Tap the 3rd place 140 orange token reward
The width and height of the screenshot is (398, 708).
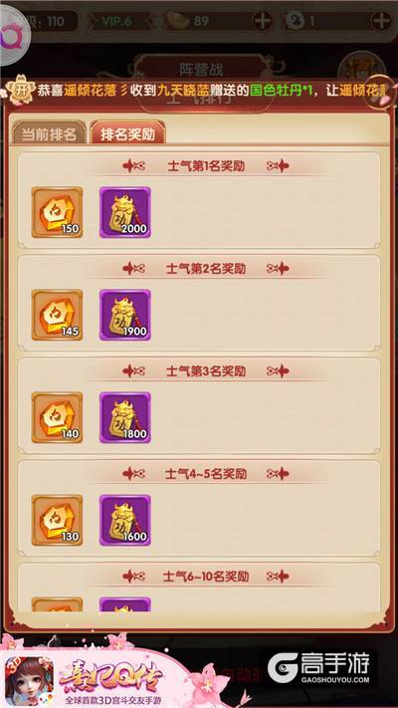point(58,417)
